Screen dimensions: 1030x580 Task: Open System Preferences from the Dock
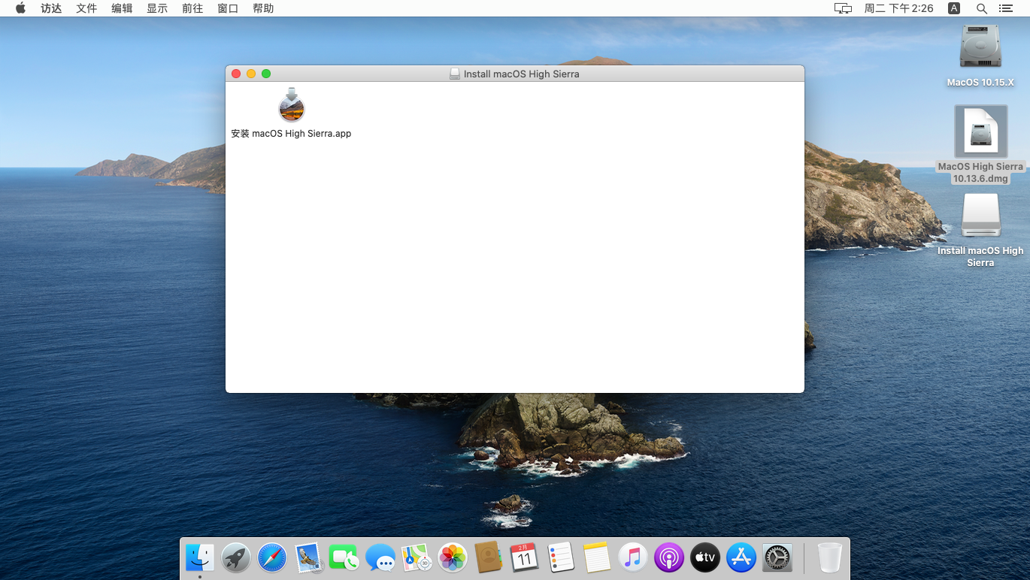[777, 557]
